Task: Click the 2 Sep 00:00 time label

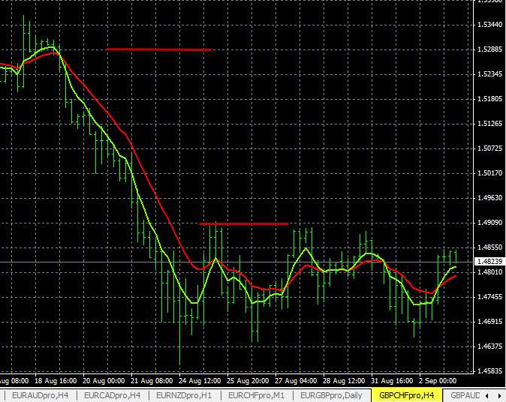Action: (x=438, y=381)
